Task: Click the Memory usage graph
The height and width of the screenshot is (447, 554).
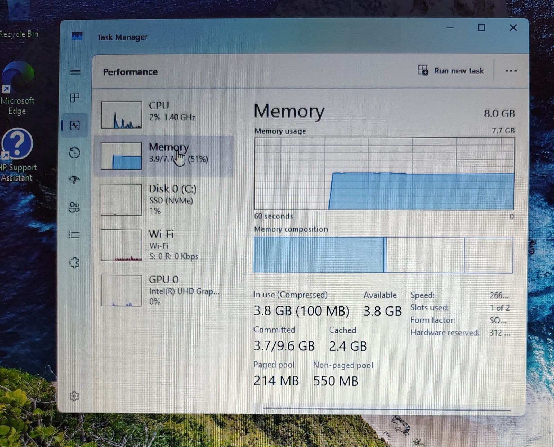Action: click(x=384, y=173)
